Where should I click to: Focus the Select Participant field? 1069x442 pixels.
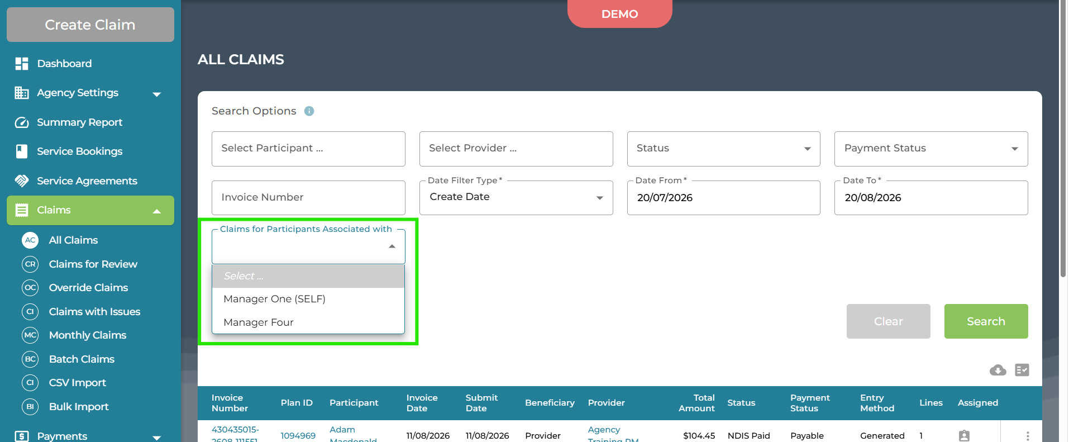(x=308, y=149)
